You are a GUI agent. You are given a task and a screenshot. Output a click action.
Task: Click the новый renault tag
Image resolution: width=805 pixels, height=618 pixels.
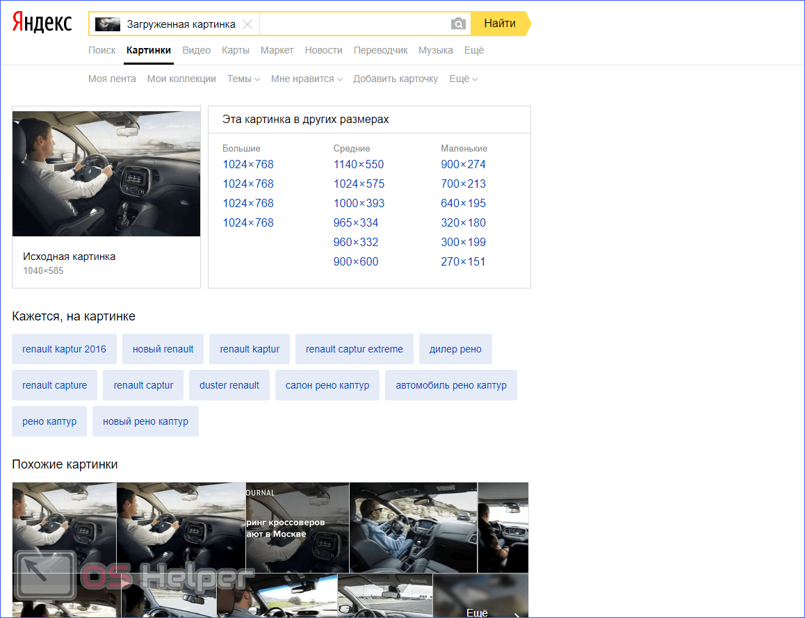tap(163, 349)
